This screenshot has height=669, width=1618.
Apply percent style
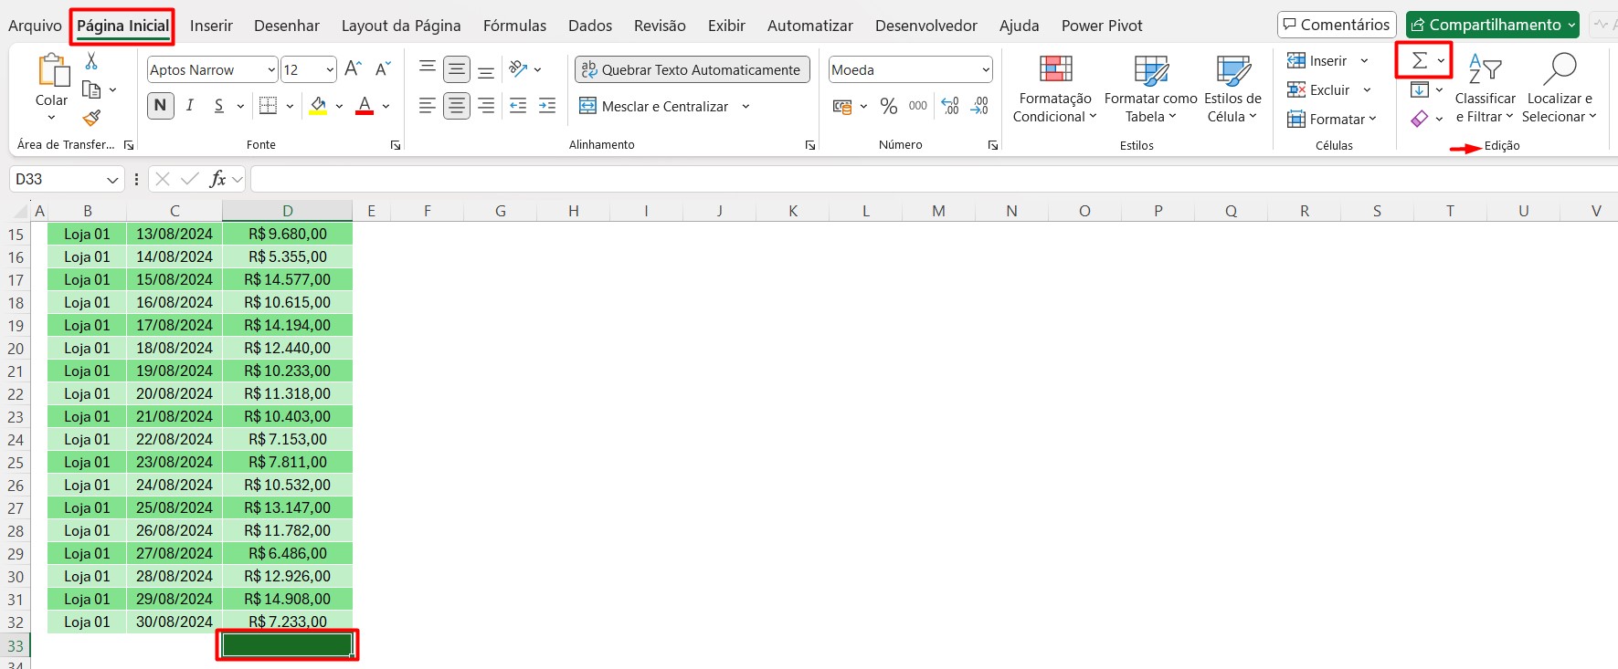(x=889, y=106)
